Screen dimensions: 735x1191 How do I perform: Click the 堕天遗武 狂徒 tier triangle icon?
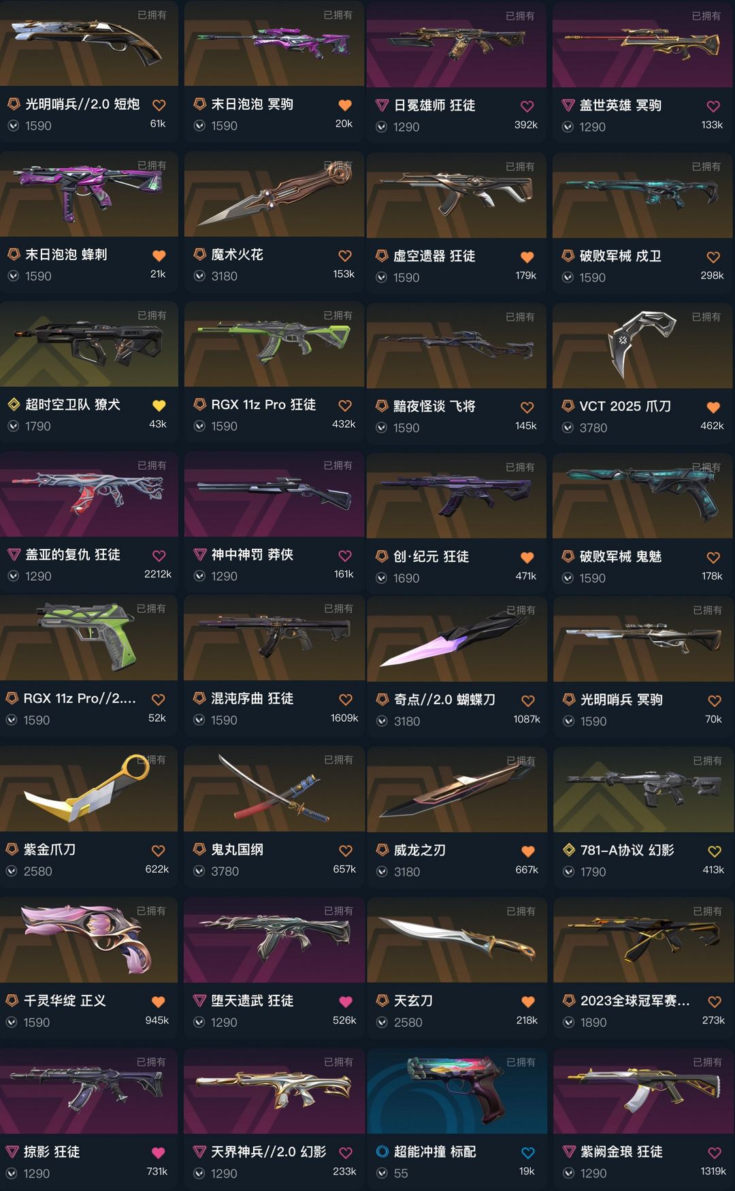tap(199, 1000)
